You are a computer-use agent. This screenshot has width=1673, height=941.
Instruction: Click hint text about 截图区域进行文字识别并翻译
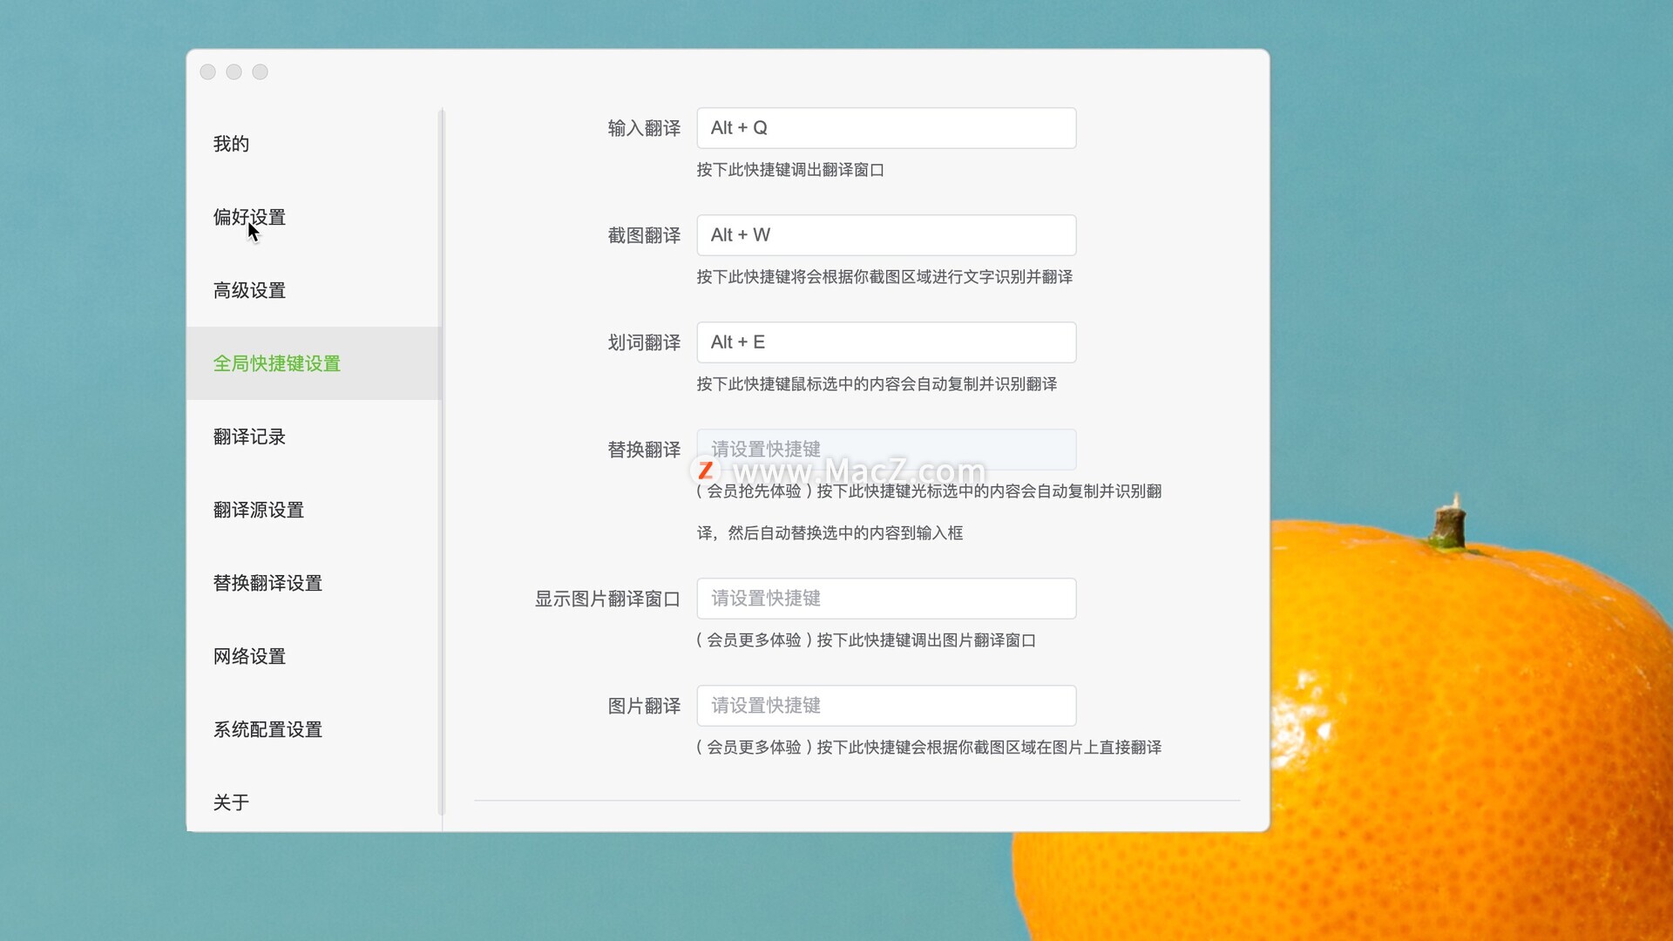pyautogui.click(x=884, y=277)
